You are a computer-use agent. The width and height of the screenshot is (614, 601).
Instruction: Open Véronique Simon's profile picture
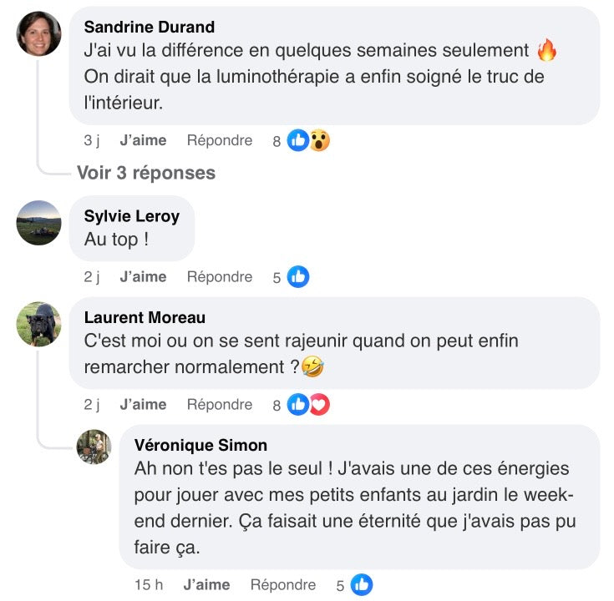point(94,447)
